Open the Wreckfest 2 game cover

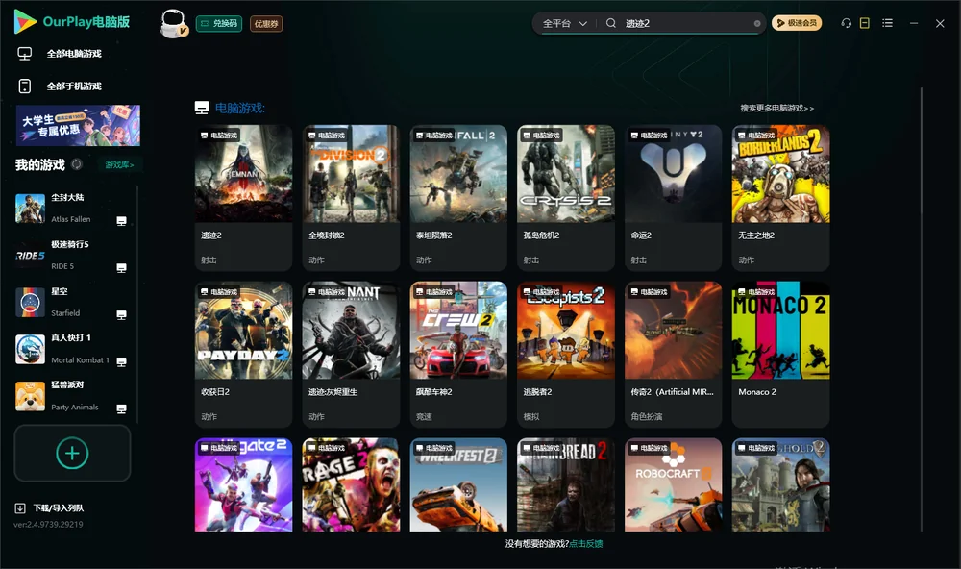458,484
